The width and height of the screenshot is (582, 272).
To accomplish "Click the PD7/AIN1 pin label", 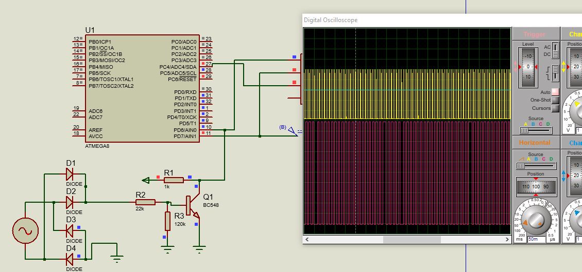I will pos(185,136).
